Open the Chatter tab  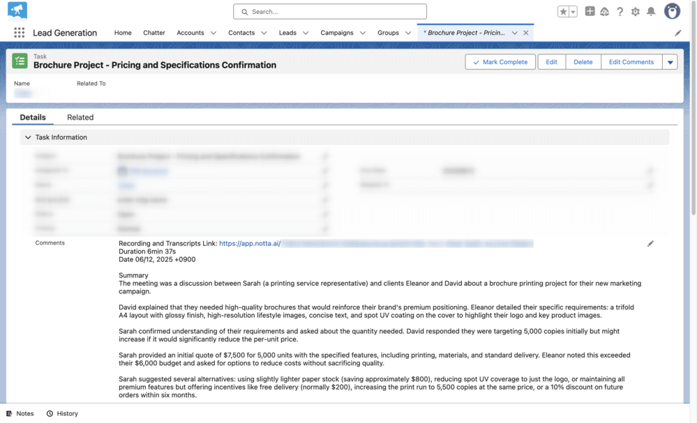tap(153, 33)
